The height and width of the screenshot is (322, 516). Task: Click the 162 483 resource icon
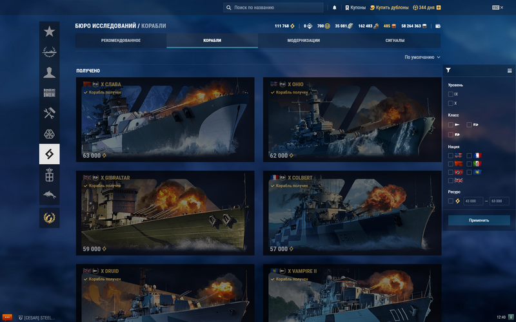tap(376, 26)
